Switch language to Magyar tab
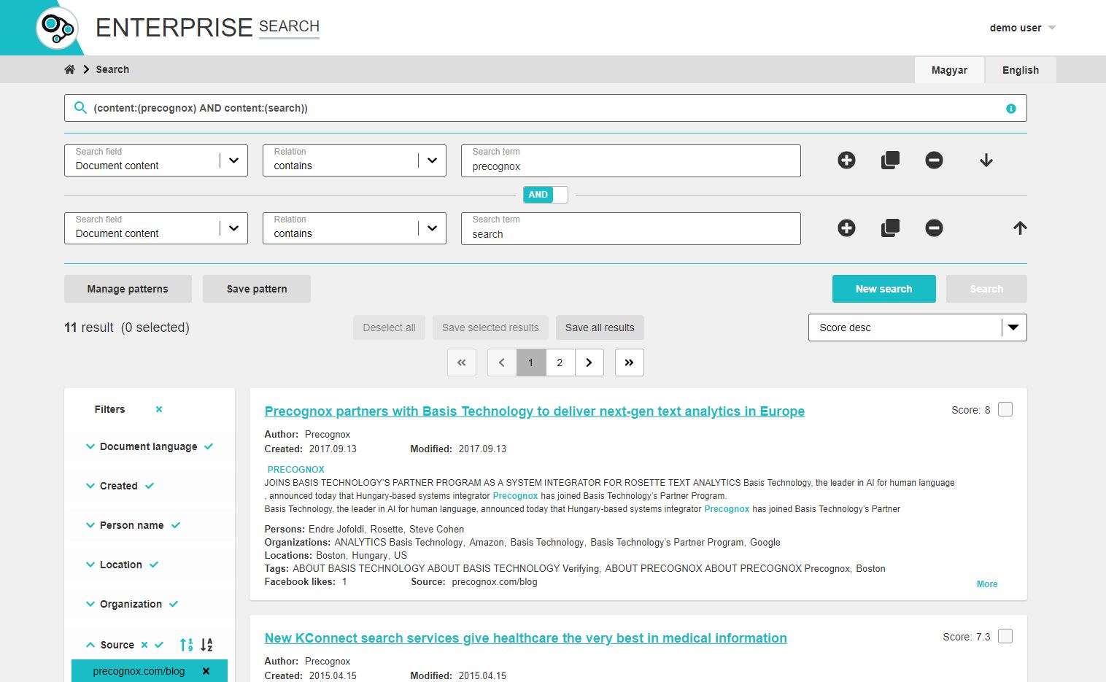 [x=948, y=70]
